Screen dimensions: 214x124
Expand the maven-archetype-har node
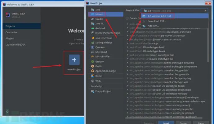pos(127,55)
